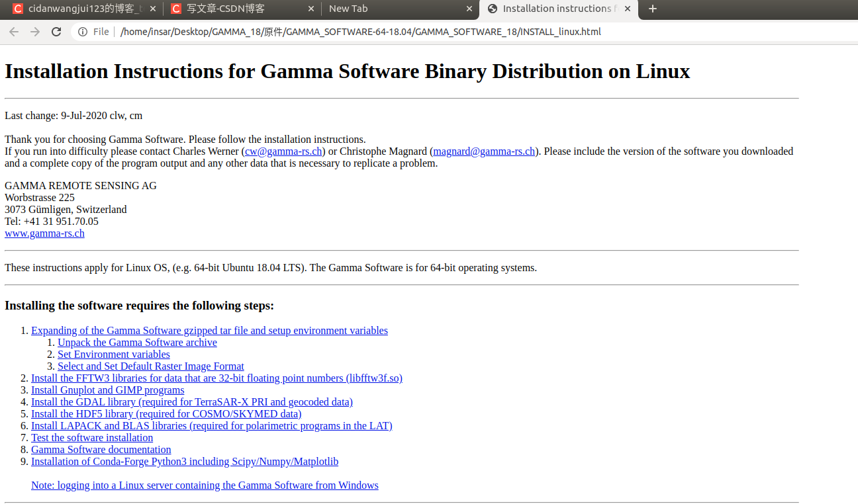Open the Install Gnuplot and GIMP programs link

tap(107, 390)
